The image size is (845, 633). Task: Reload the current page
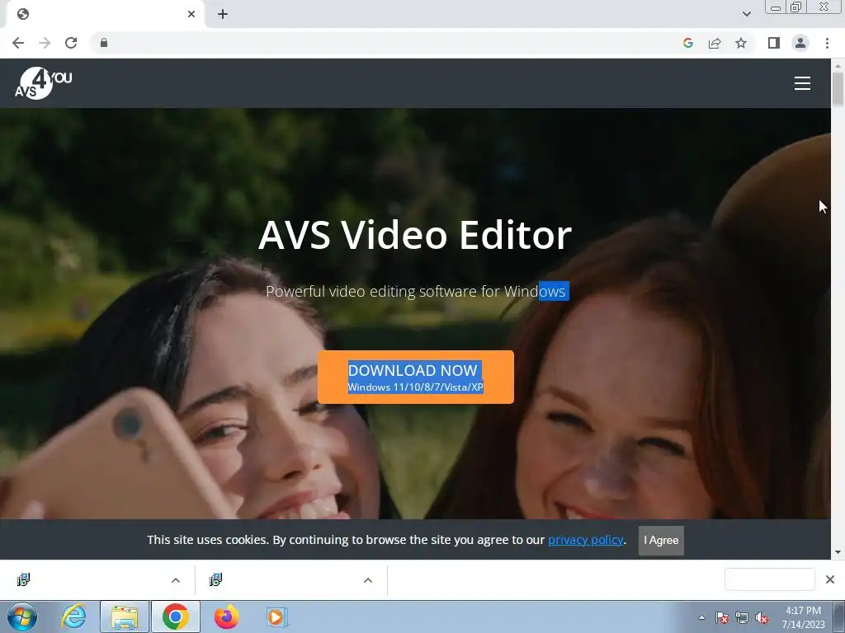click(x=71, y=43)
